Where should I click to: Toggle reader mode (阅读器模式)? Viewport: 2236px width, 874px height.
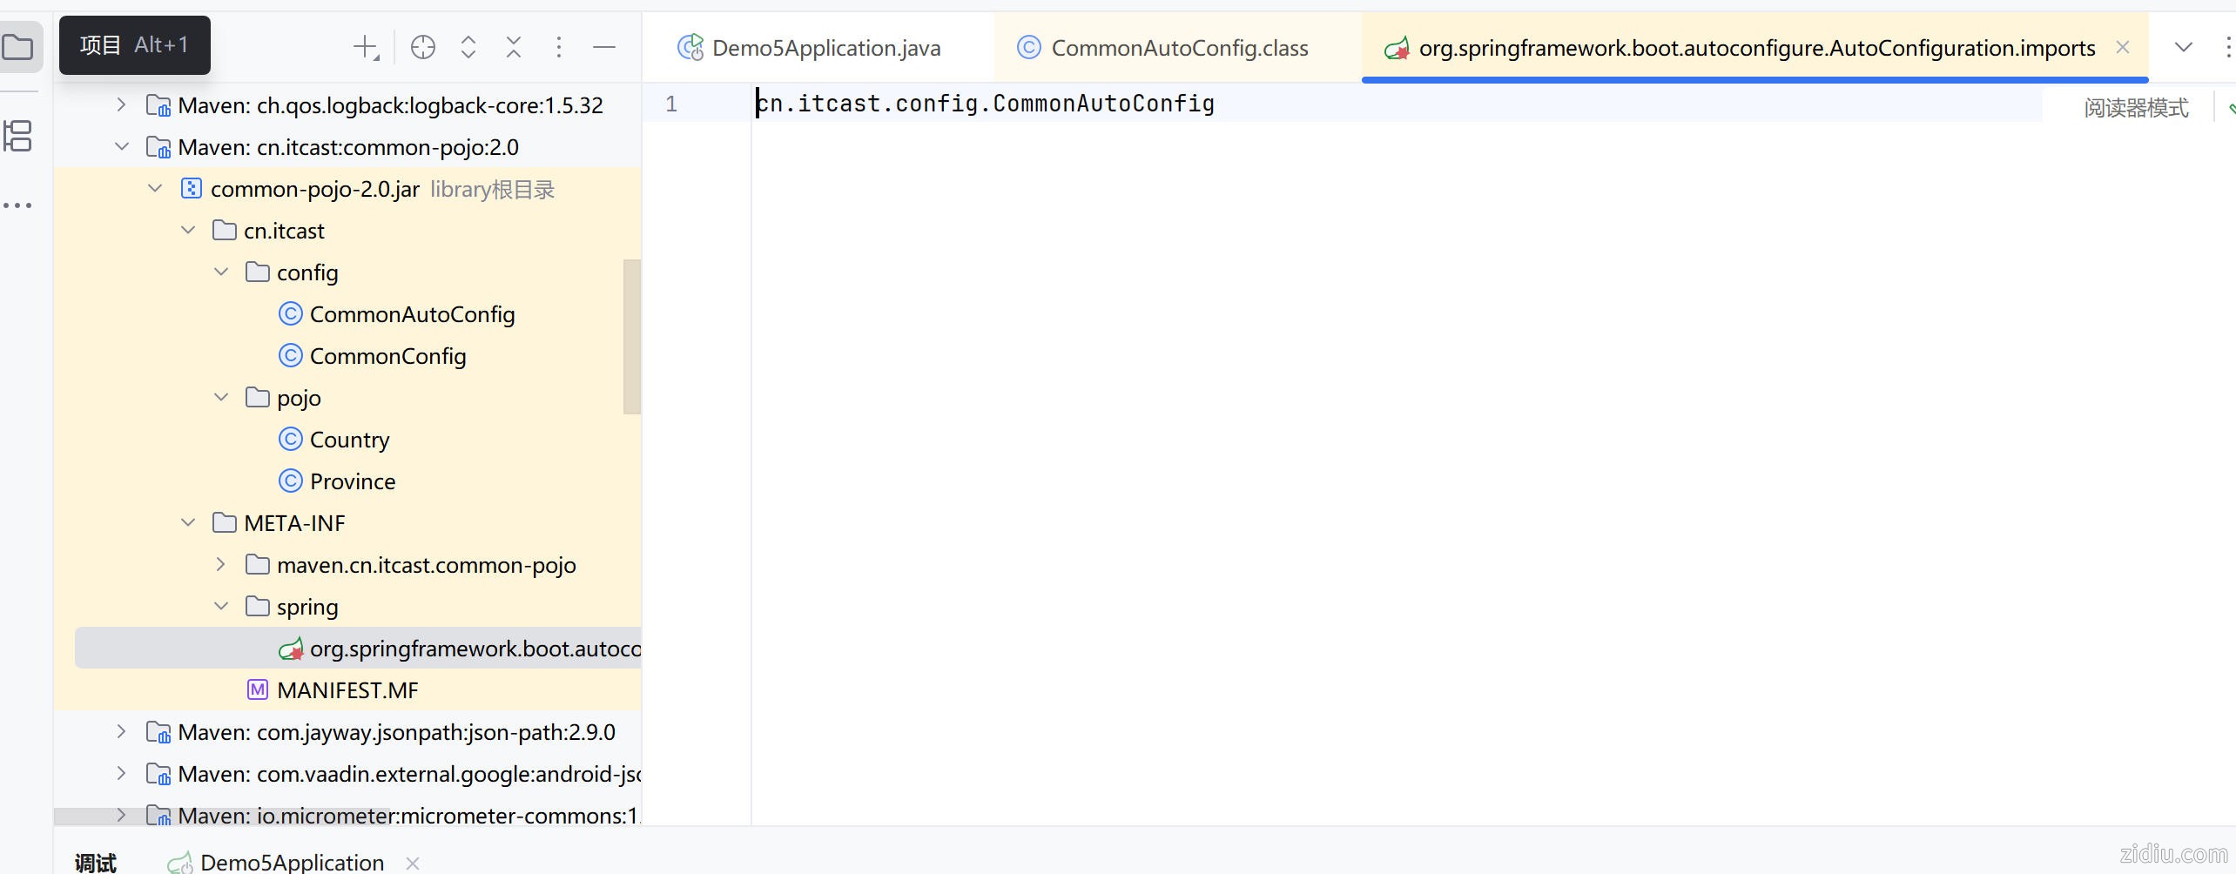[x=2135, y=108]
